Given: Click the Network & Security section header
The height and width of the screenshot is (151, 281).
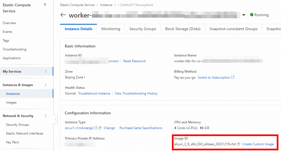Looking at the screenshot, I should click(18, 116).
